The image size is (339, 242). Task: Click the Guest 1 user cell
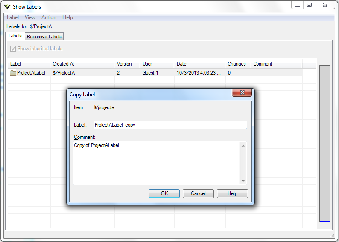[x=150, y=73]
